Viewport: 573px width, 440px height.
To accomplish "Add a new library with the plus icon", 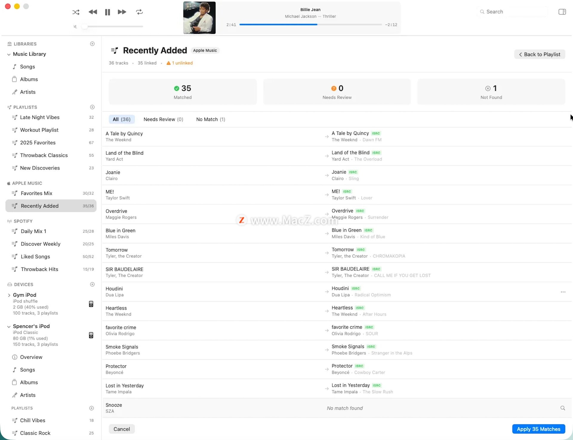I will point(92,44).
